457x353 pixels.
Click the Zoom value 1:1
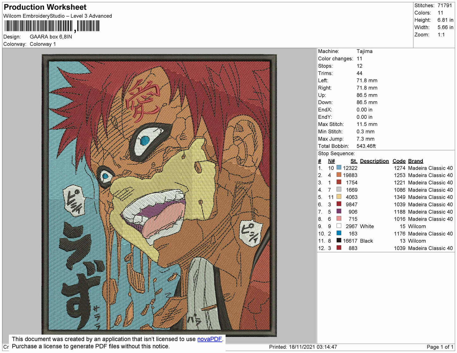[441, 35]
